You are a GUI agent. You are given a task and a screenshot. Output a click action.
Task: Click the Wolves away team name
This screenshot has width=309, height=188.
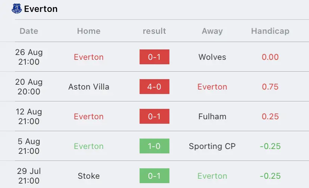tap(212, 57)
